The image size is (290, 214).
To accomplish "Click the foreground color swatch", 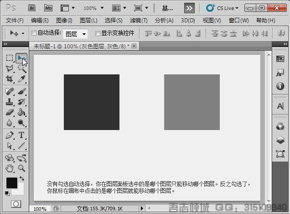I will [11, 183].
